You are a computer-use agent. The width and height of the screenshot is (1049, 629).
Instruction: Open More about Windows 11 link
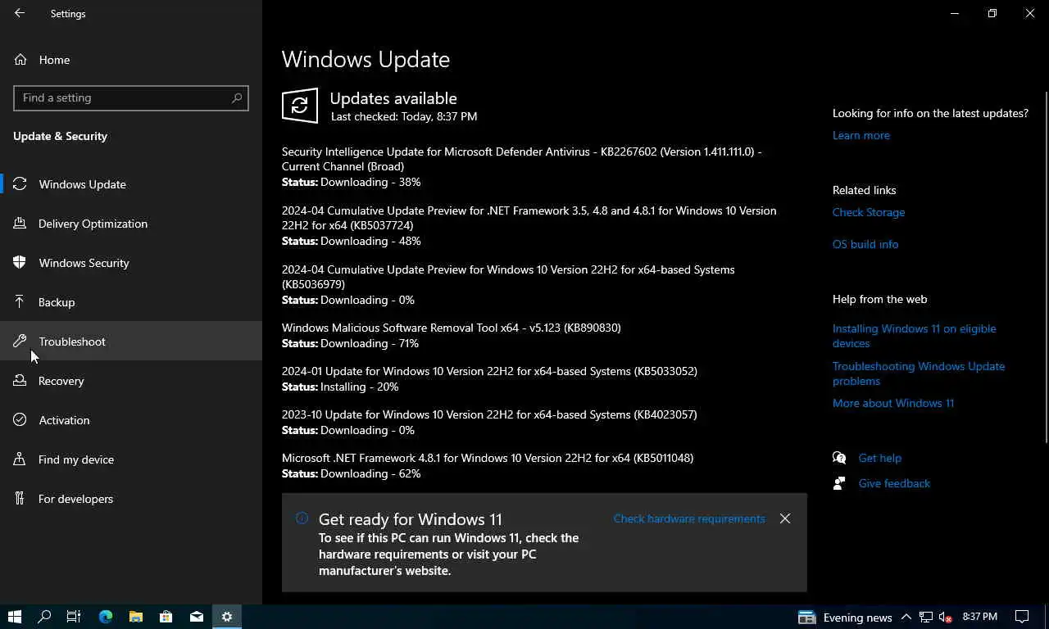pos(893,403)
